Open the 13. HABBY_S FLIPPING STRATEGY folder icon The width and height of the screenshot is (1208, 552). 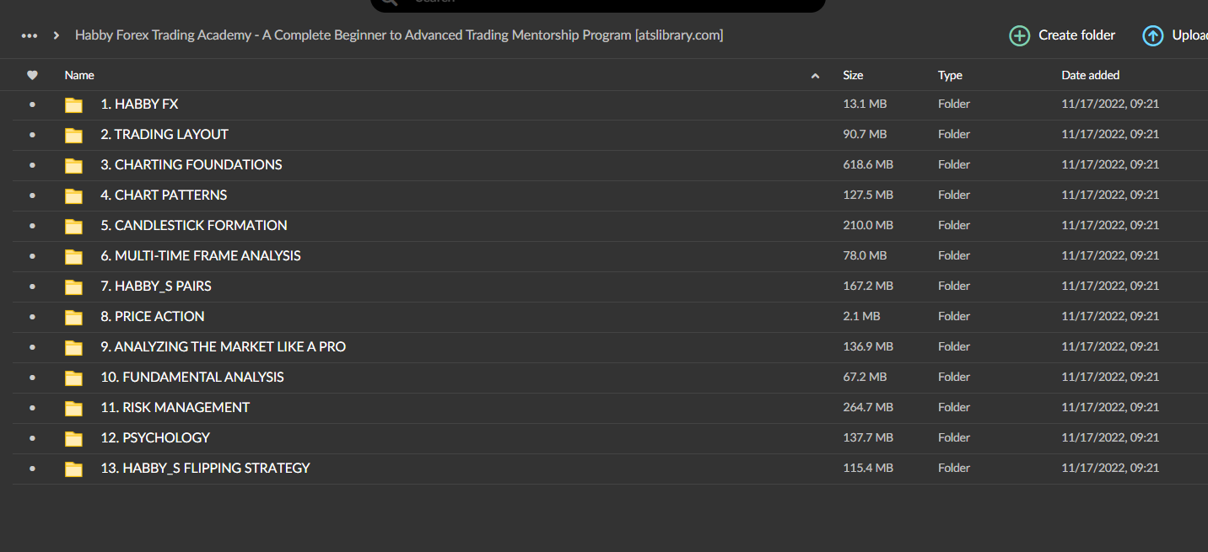[x=73, y=468]
